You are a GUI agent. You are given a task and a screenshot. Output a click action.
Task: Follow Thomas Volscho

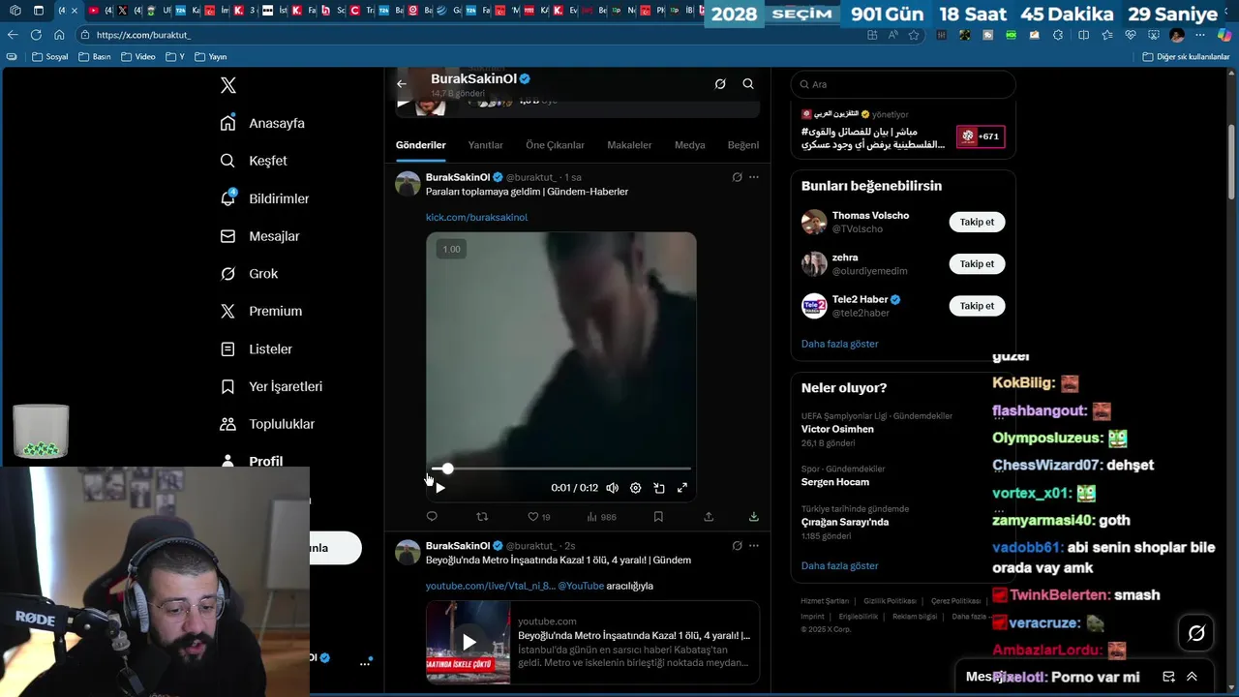pyautogui.click(x=977, y=222)
